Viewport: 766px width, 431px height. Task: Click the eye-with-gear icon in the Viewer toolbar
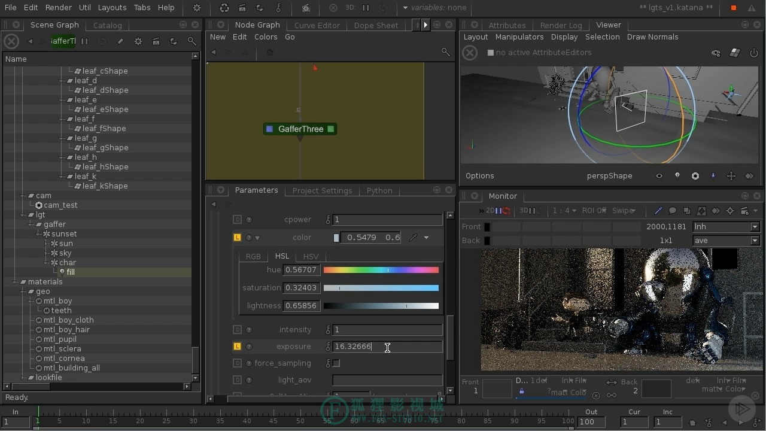click(716, 53)
